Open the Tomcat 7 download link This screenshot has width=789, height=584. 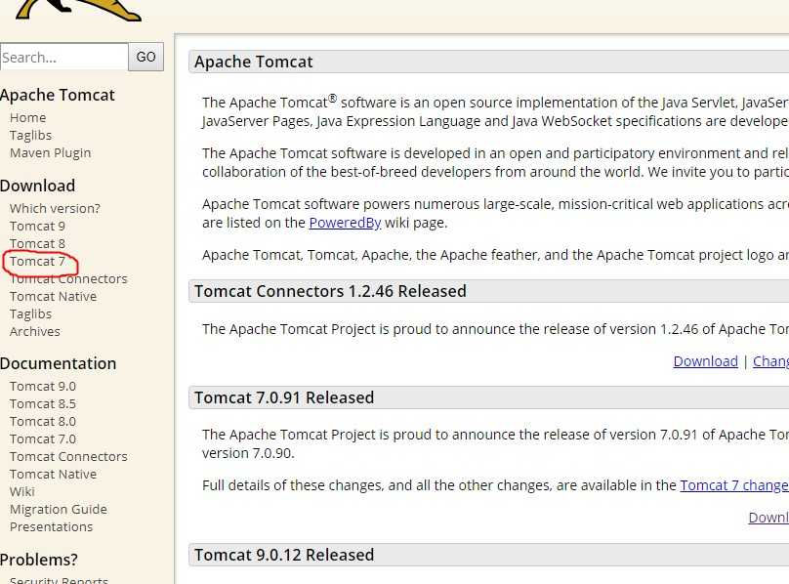(37, 262)
